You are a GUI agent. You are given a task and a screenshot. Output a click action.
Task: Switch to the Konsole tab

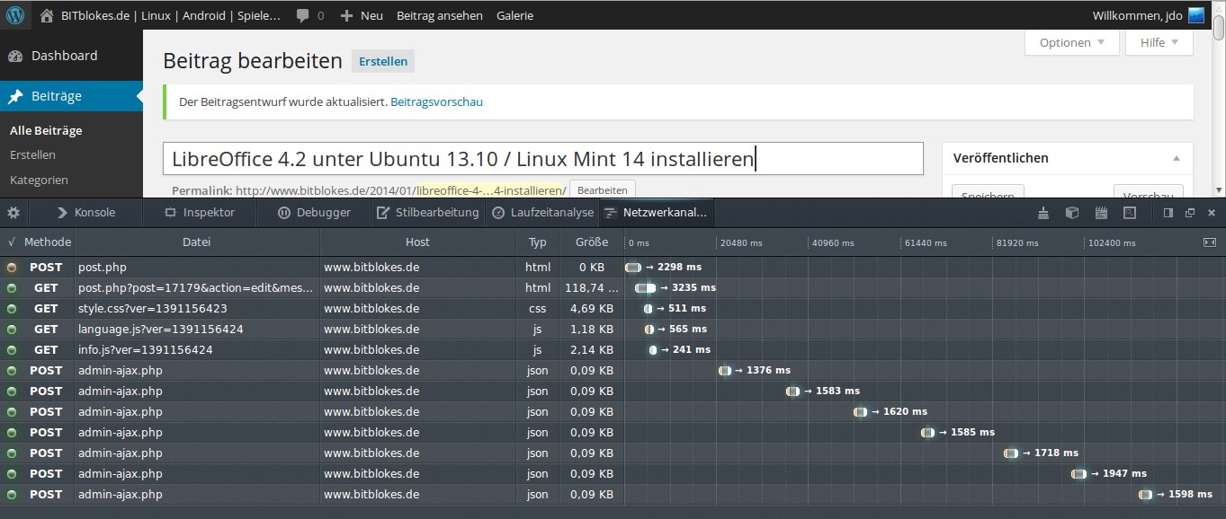[85, 213]
